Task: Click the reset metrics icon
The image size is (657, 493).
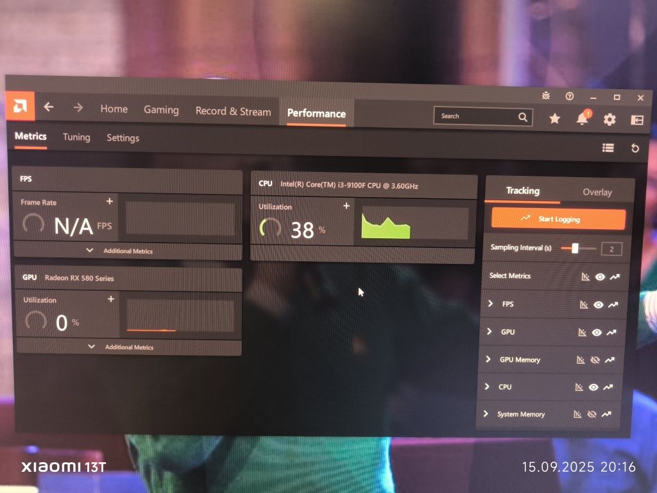Action: [635, 148]
